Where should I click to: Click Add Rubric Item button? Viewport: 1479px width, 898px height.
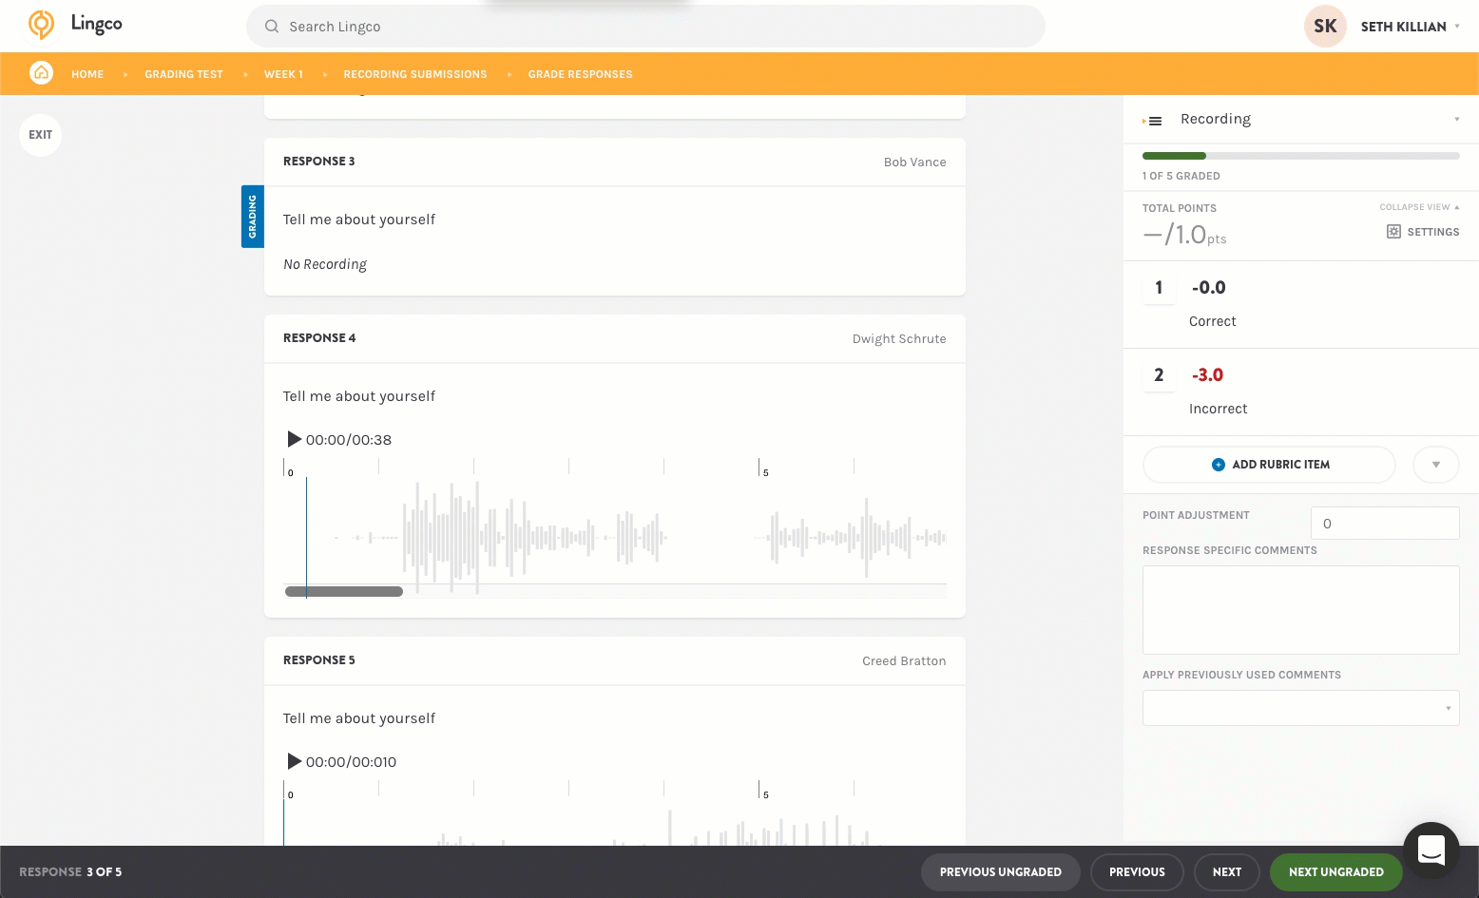1269,465
